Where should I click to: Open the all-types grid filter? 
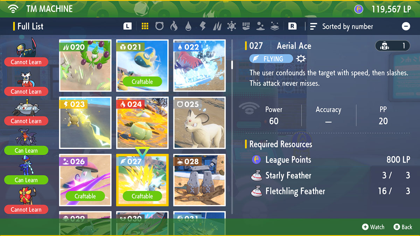(145, 26)
